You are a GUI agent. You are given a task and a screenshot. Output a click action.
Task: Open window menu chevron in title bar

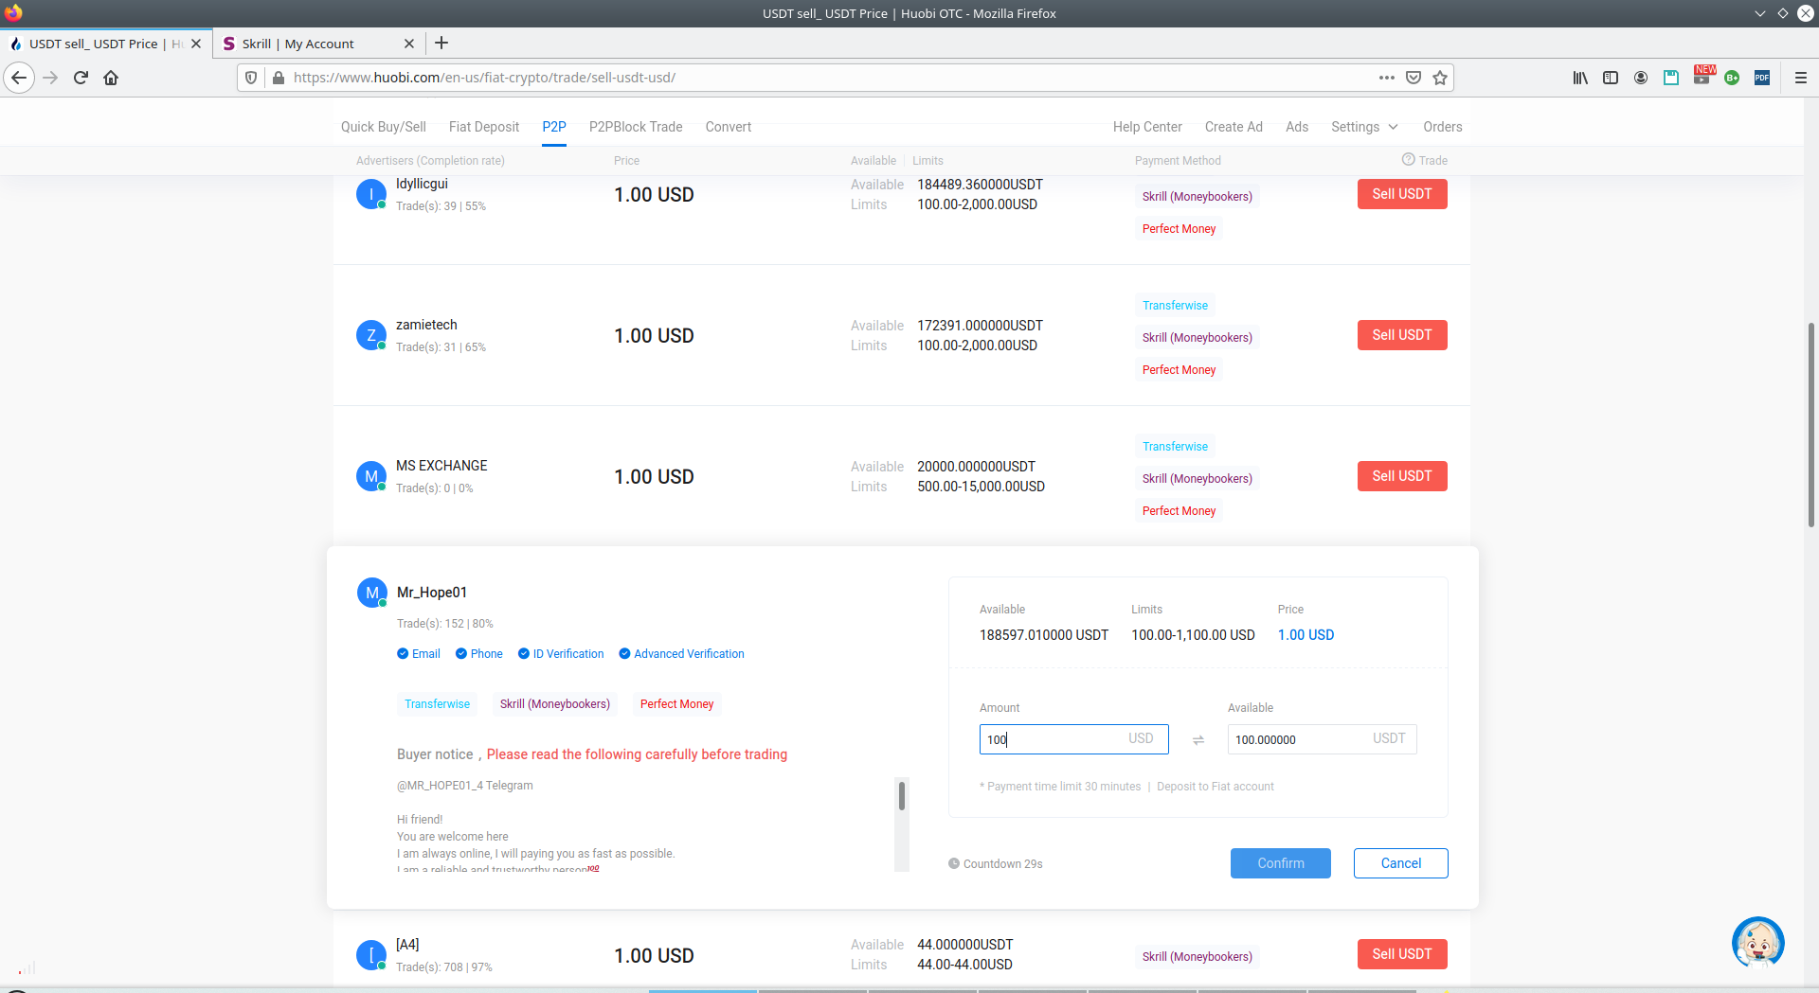pyautogui.click(x=1760, y=13)
